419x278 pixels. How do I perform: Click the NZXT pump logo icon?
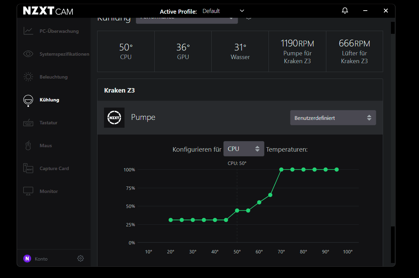pyautogui.click(x=114, y=118)
